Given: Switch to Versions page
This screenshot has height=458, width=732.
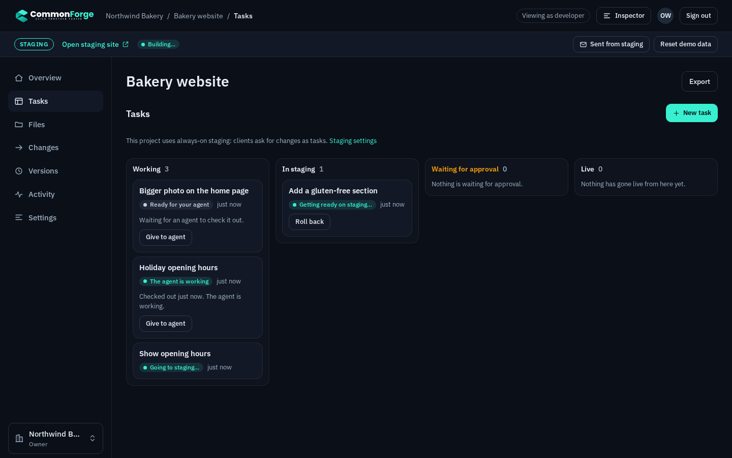Looking at the screenshot, I should coord(55,171).
